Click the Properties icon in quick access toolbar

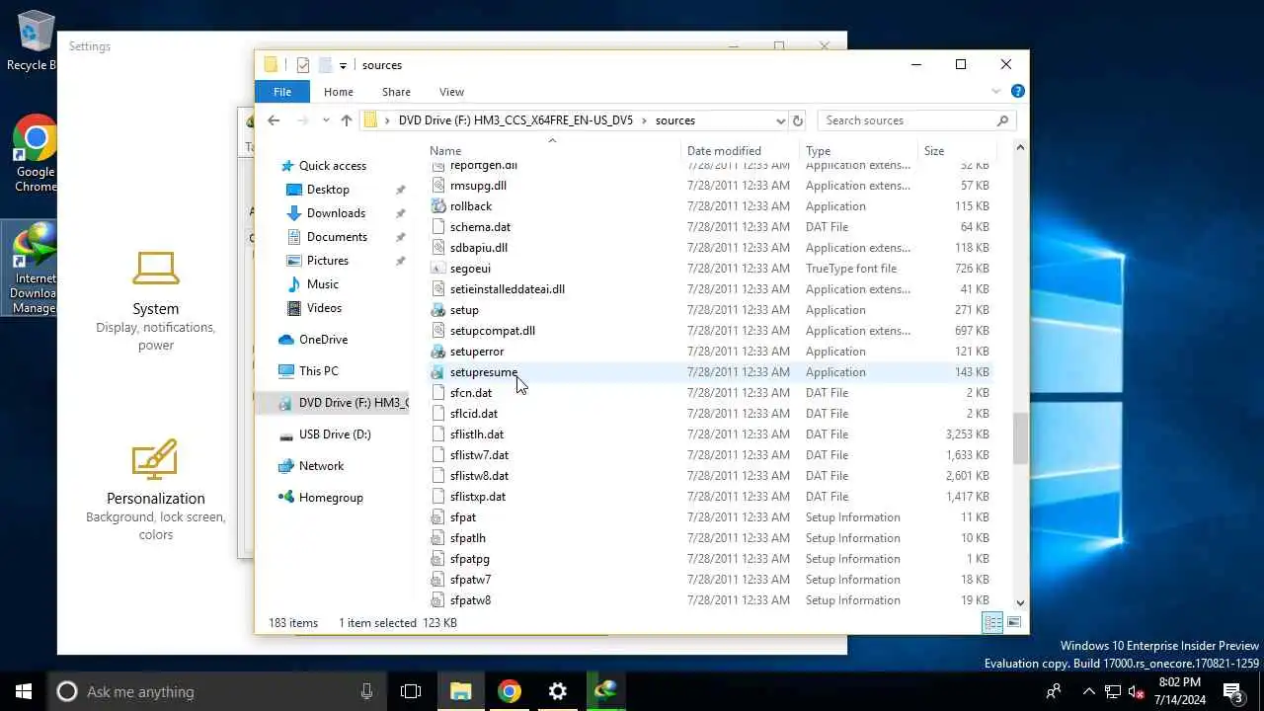click(303, 65)
